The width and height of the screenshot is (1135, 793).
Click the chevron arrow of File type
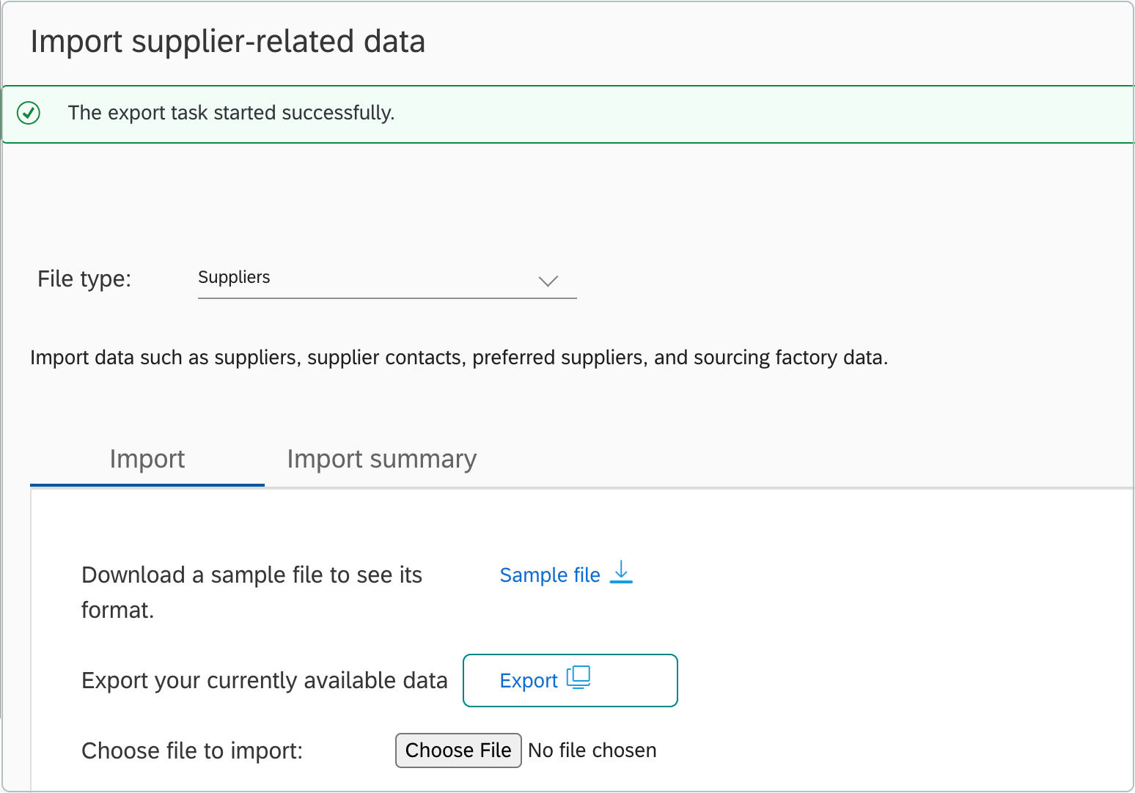click(x=548, y=281)
